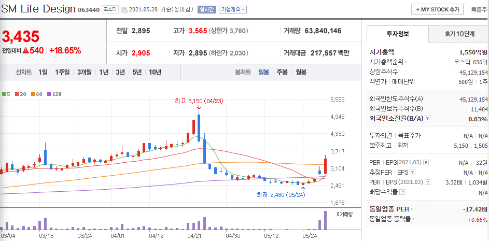Click the current price 3,435
The image size is (489, 241).
[x=21, y=36]
